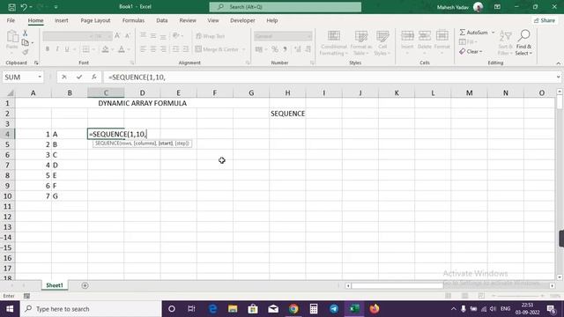Open Cell Styles gallery
This screenshot has height=317, width=564.
382,43
